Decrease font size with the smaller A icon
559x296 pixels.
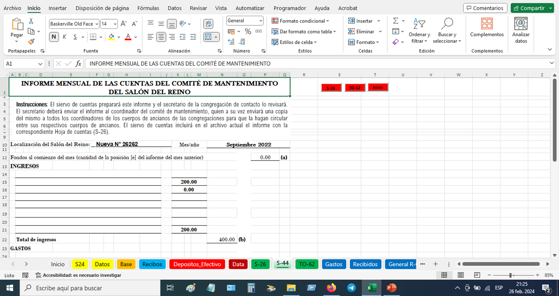tap(135, 24)
